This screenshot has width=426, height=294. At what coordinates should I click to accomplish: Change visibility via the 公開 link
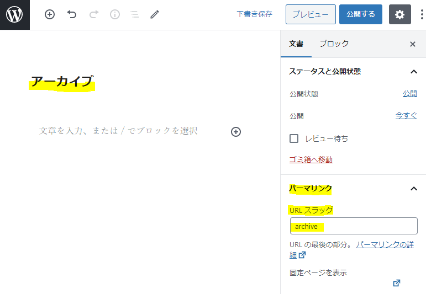(409, 94)
